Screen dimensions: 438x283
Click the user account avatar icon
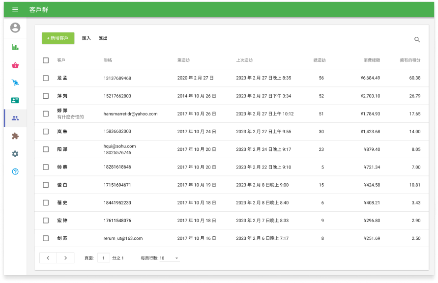pyautogui.click(x=15, y=28)
